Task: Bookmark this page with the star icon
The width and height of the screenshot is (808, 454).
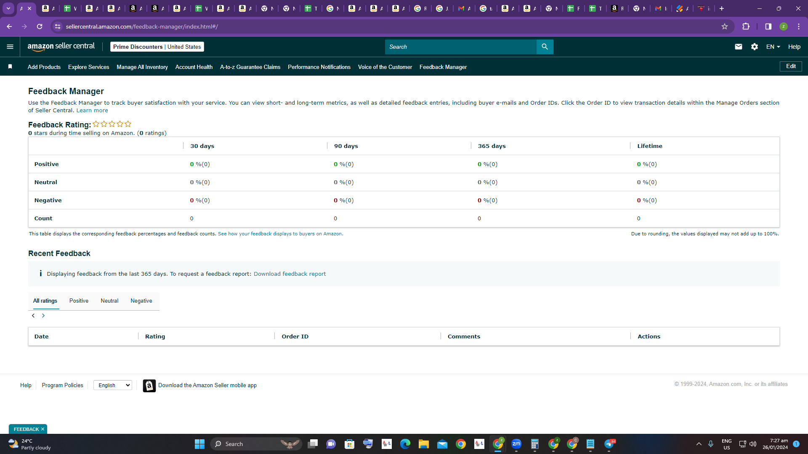Action: [724, 26]
